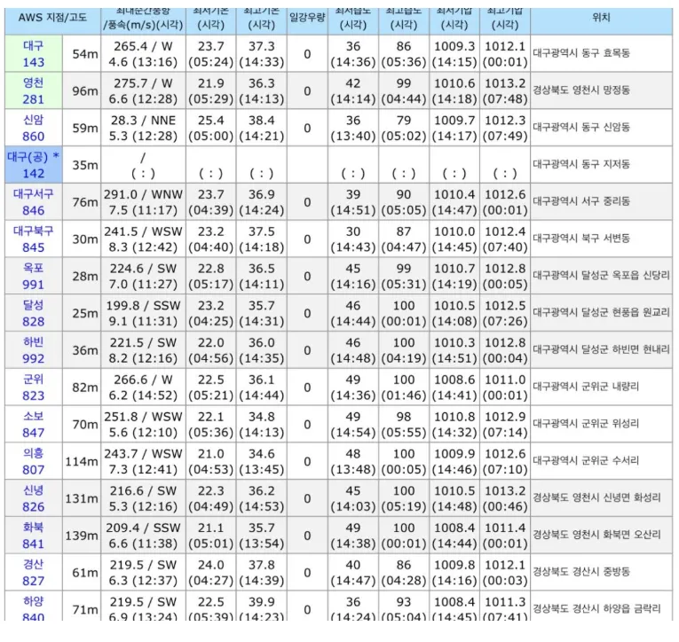Open the 대구북구 845 station link

(34, 239)
